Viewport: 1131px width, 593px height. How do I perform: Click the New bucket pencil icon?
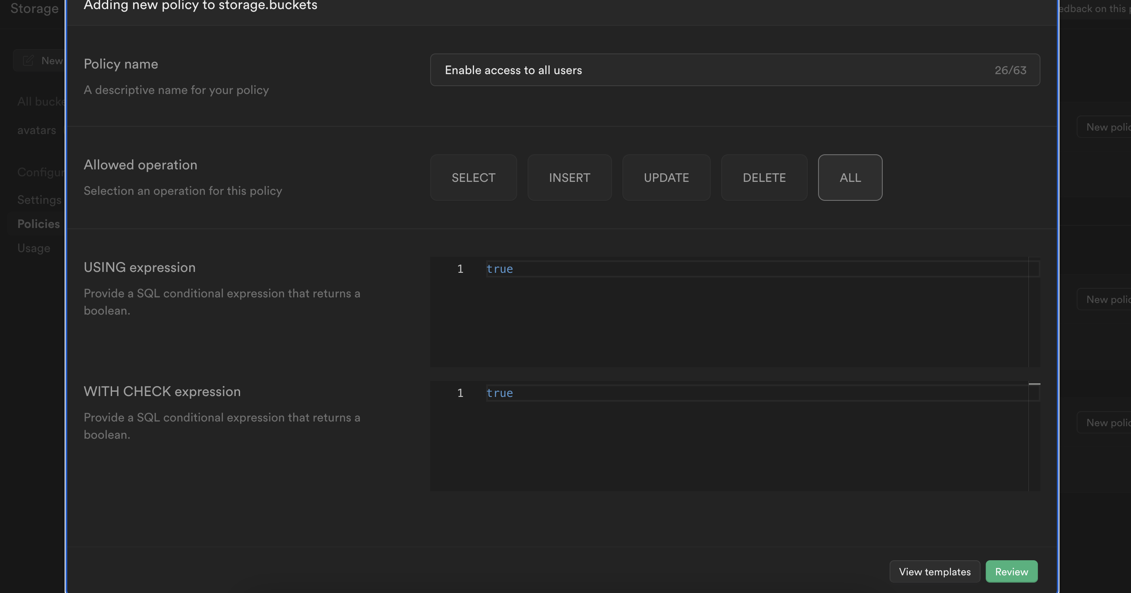click(29, 60)
